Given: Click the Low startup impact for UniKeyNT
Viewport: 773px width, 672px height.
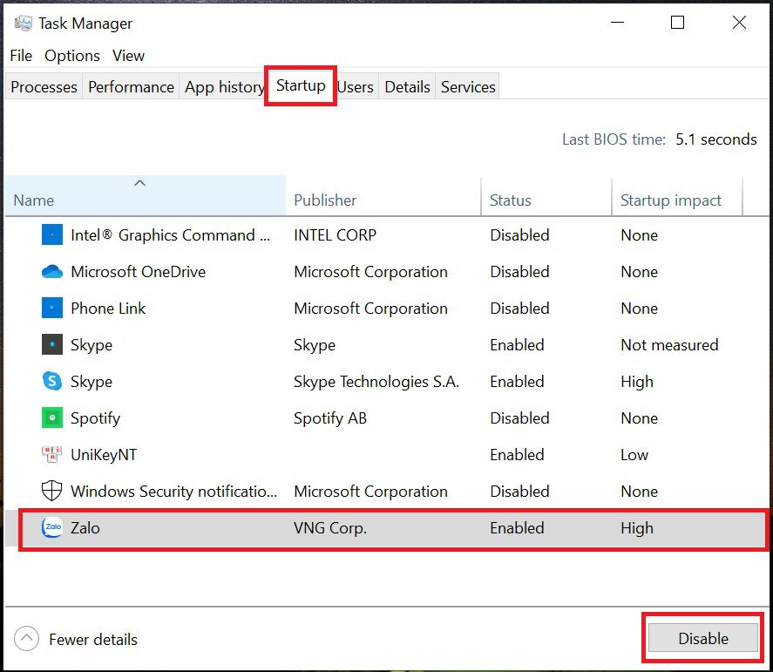Looking at the screenshot, I should [634, 455].
